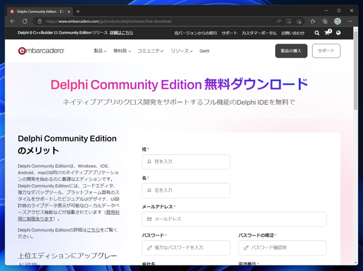
Task: Focus the 姓を入力 field
Action: point(186,162)
